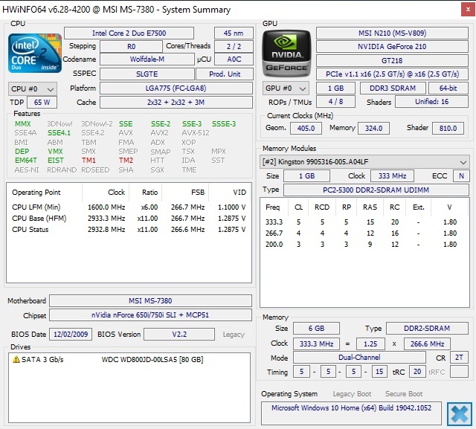
Task: Click the nVidia nForce 650i/750i chipset field
Action: tap(150, 315)
